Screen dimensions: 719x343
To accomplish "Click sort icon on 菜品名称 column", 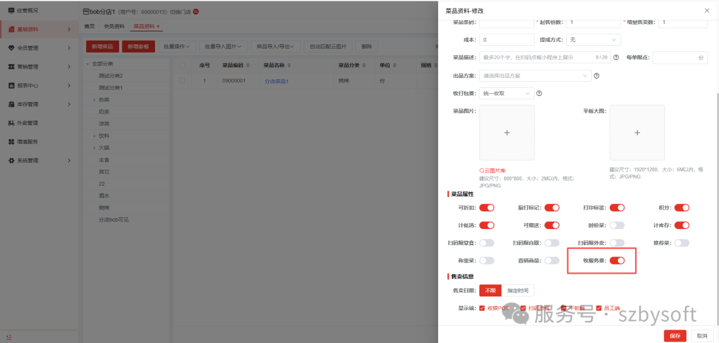I will (x=290, y=65).
